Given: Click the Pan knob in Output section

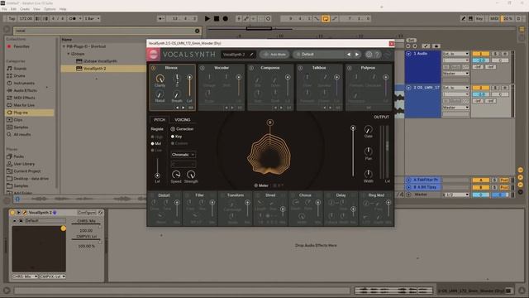Looking at the screenshot, I should coord(368,151).
